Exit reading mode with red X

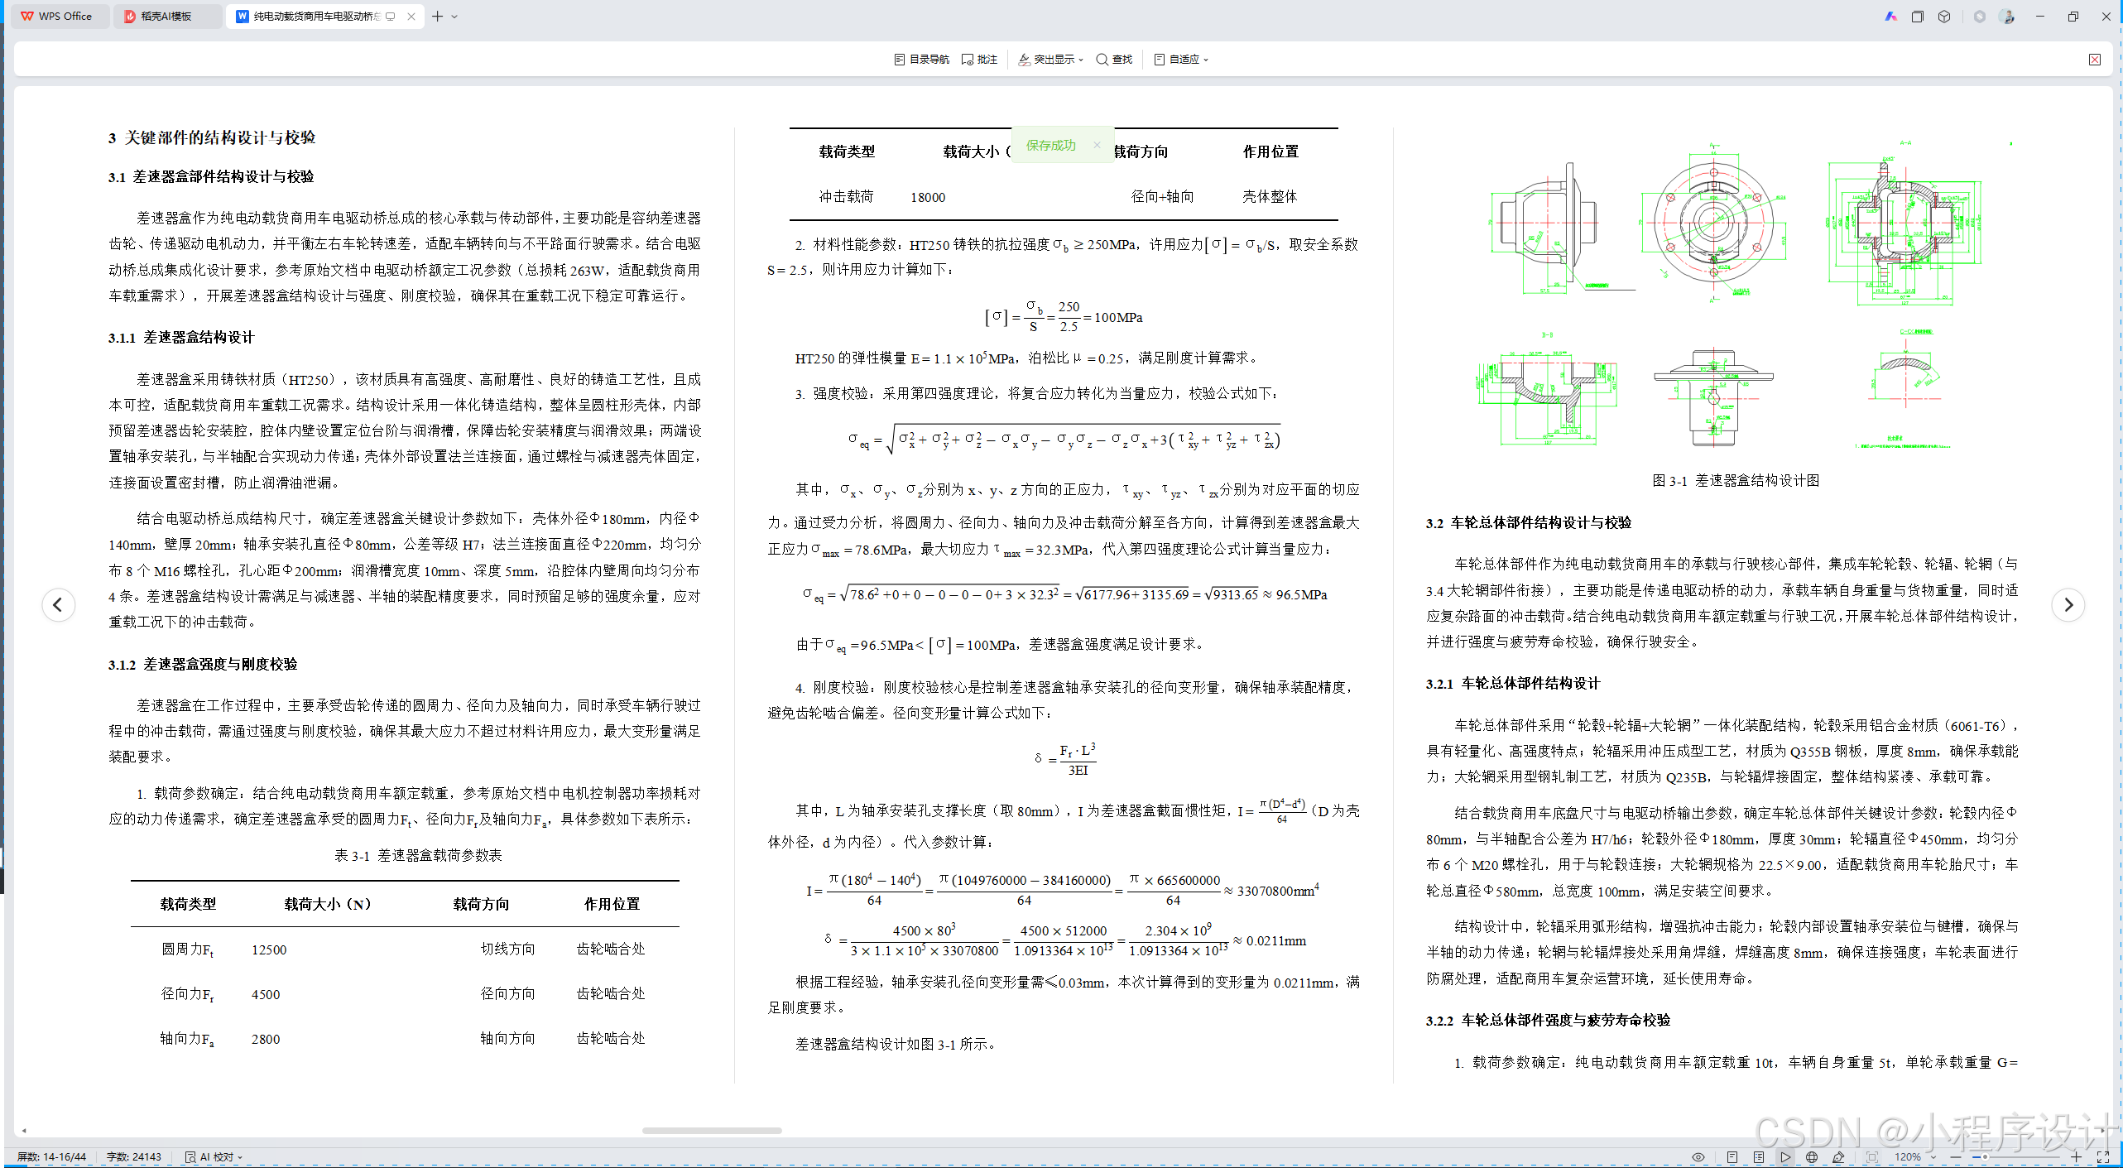2095,60
